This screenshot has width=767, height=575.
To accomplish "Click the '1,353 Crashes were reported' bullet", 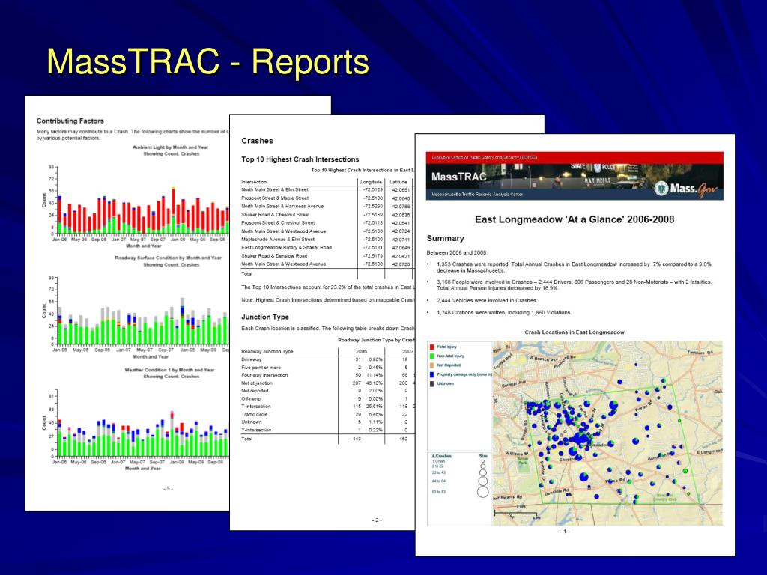I will 574,267.
